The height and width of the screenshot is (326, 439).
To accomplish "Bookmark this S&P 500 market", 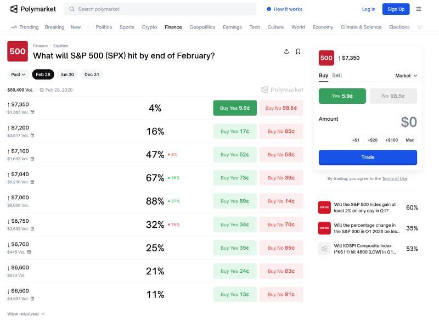I will pyautogui.click(x=299, y=52).
